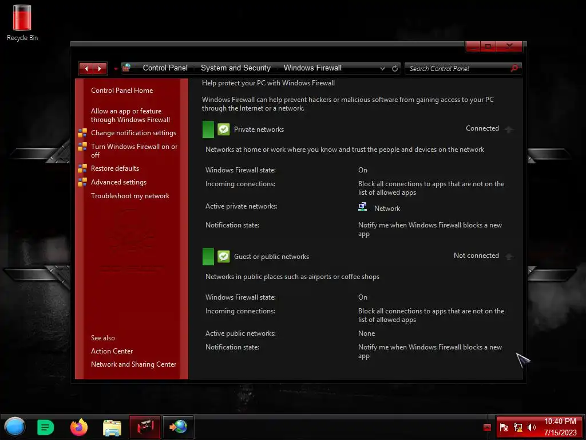Open Allow an app or feature through Windows Firewall
This screenshot has width=586, height=440.
click(130, 115)
